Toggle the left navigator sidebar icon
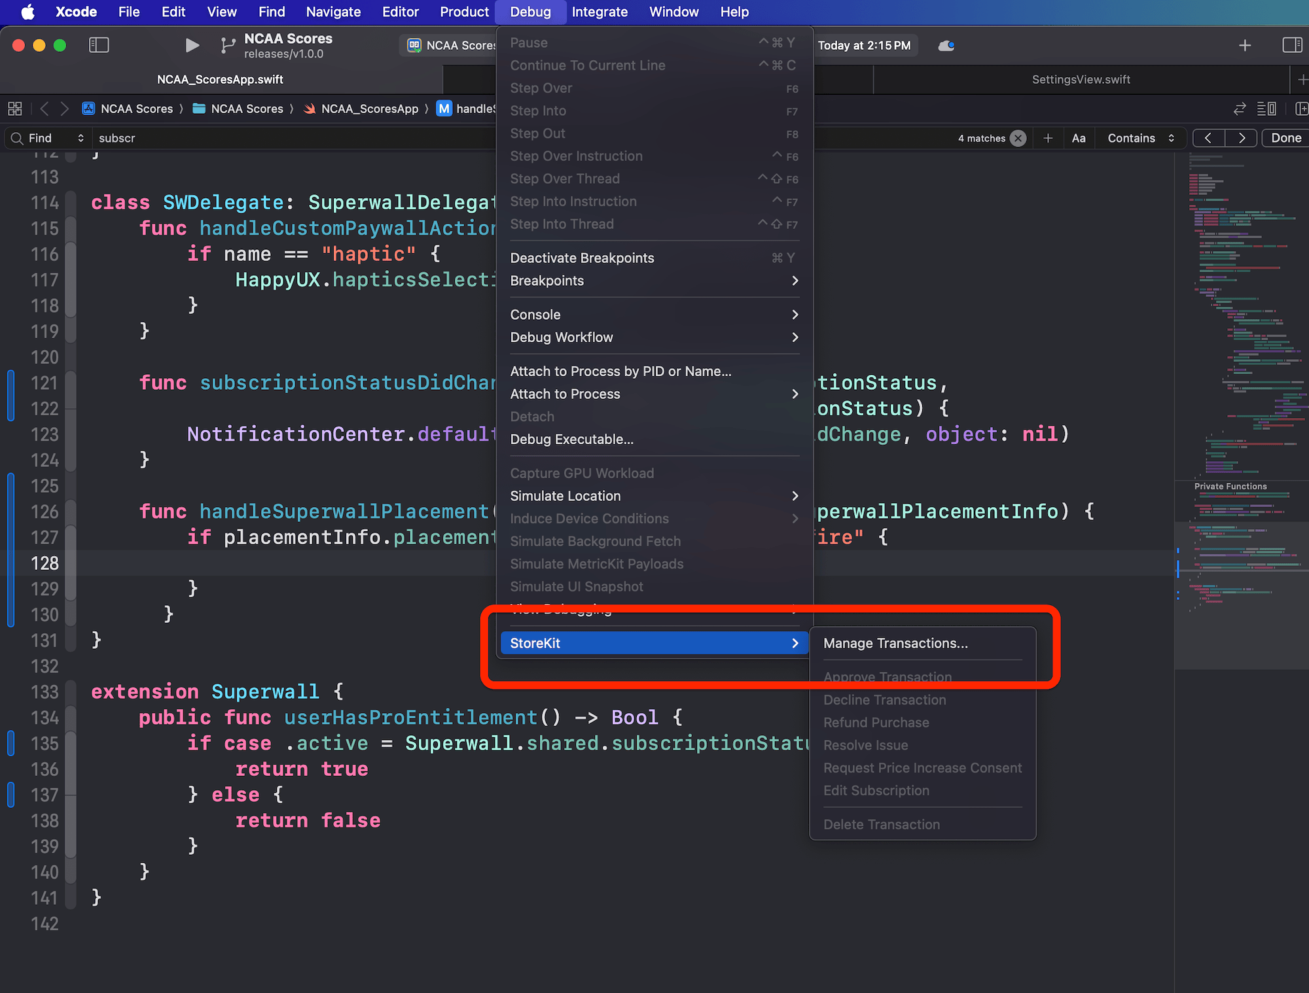 pos(99,45)
